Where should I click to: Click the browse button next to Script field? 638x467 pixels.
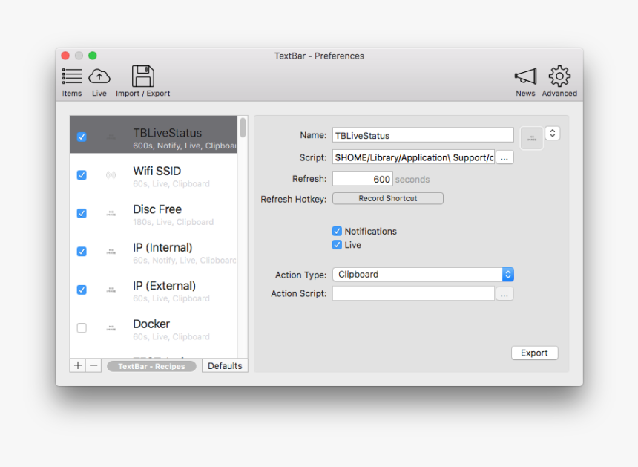[504, 157]
